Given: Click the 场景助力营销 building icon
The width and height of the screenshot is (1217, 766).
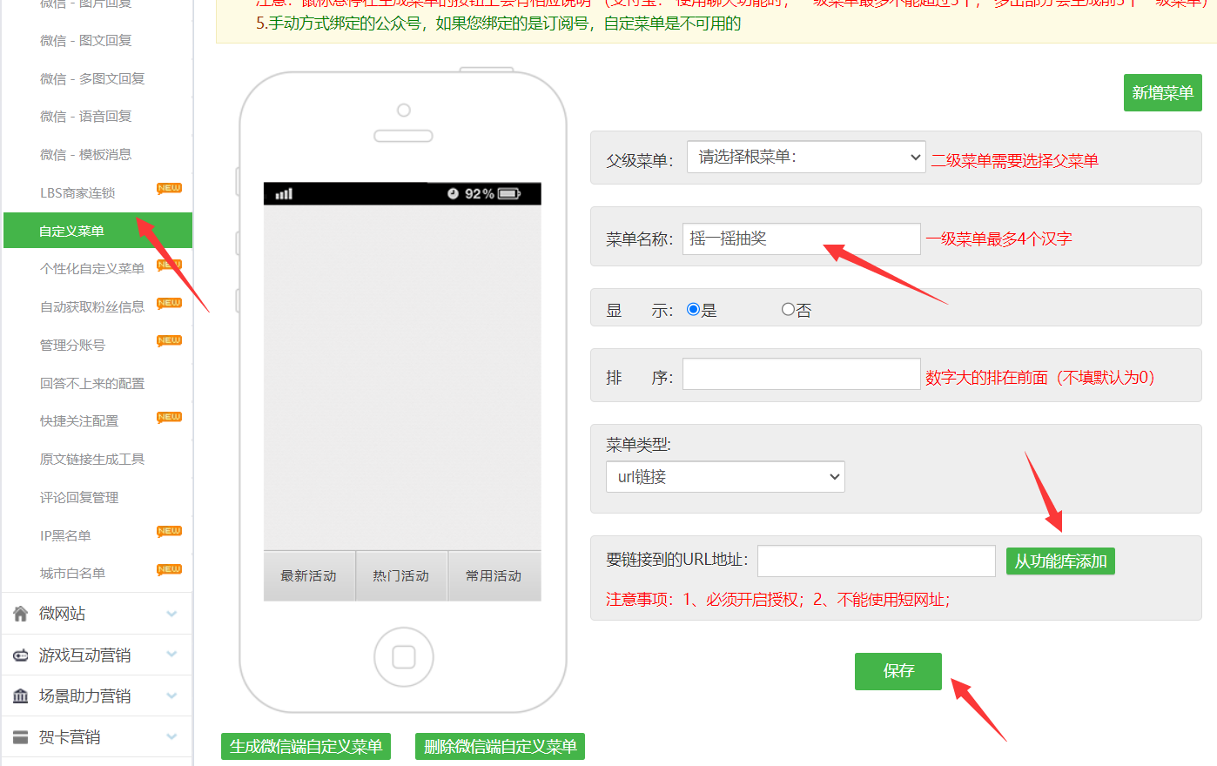Looking at the screenshot, I should coord(21,696).
